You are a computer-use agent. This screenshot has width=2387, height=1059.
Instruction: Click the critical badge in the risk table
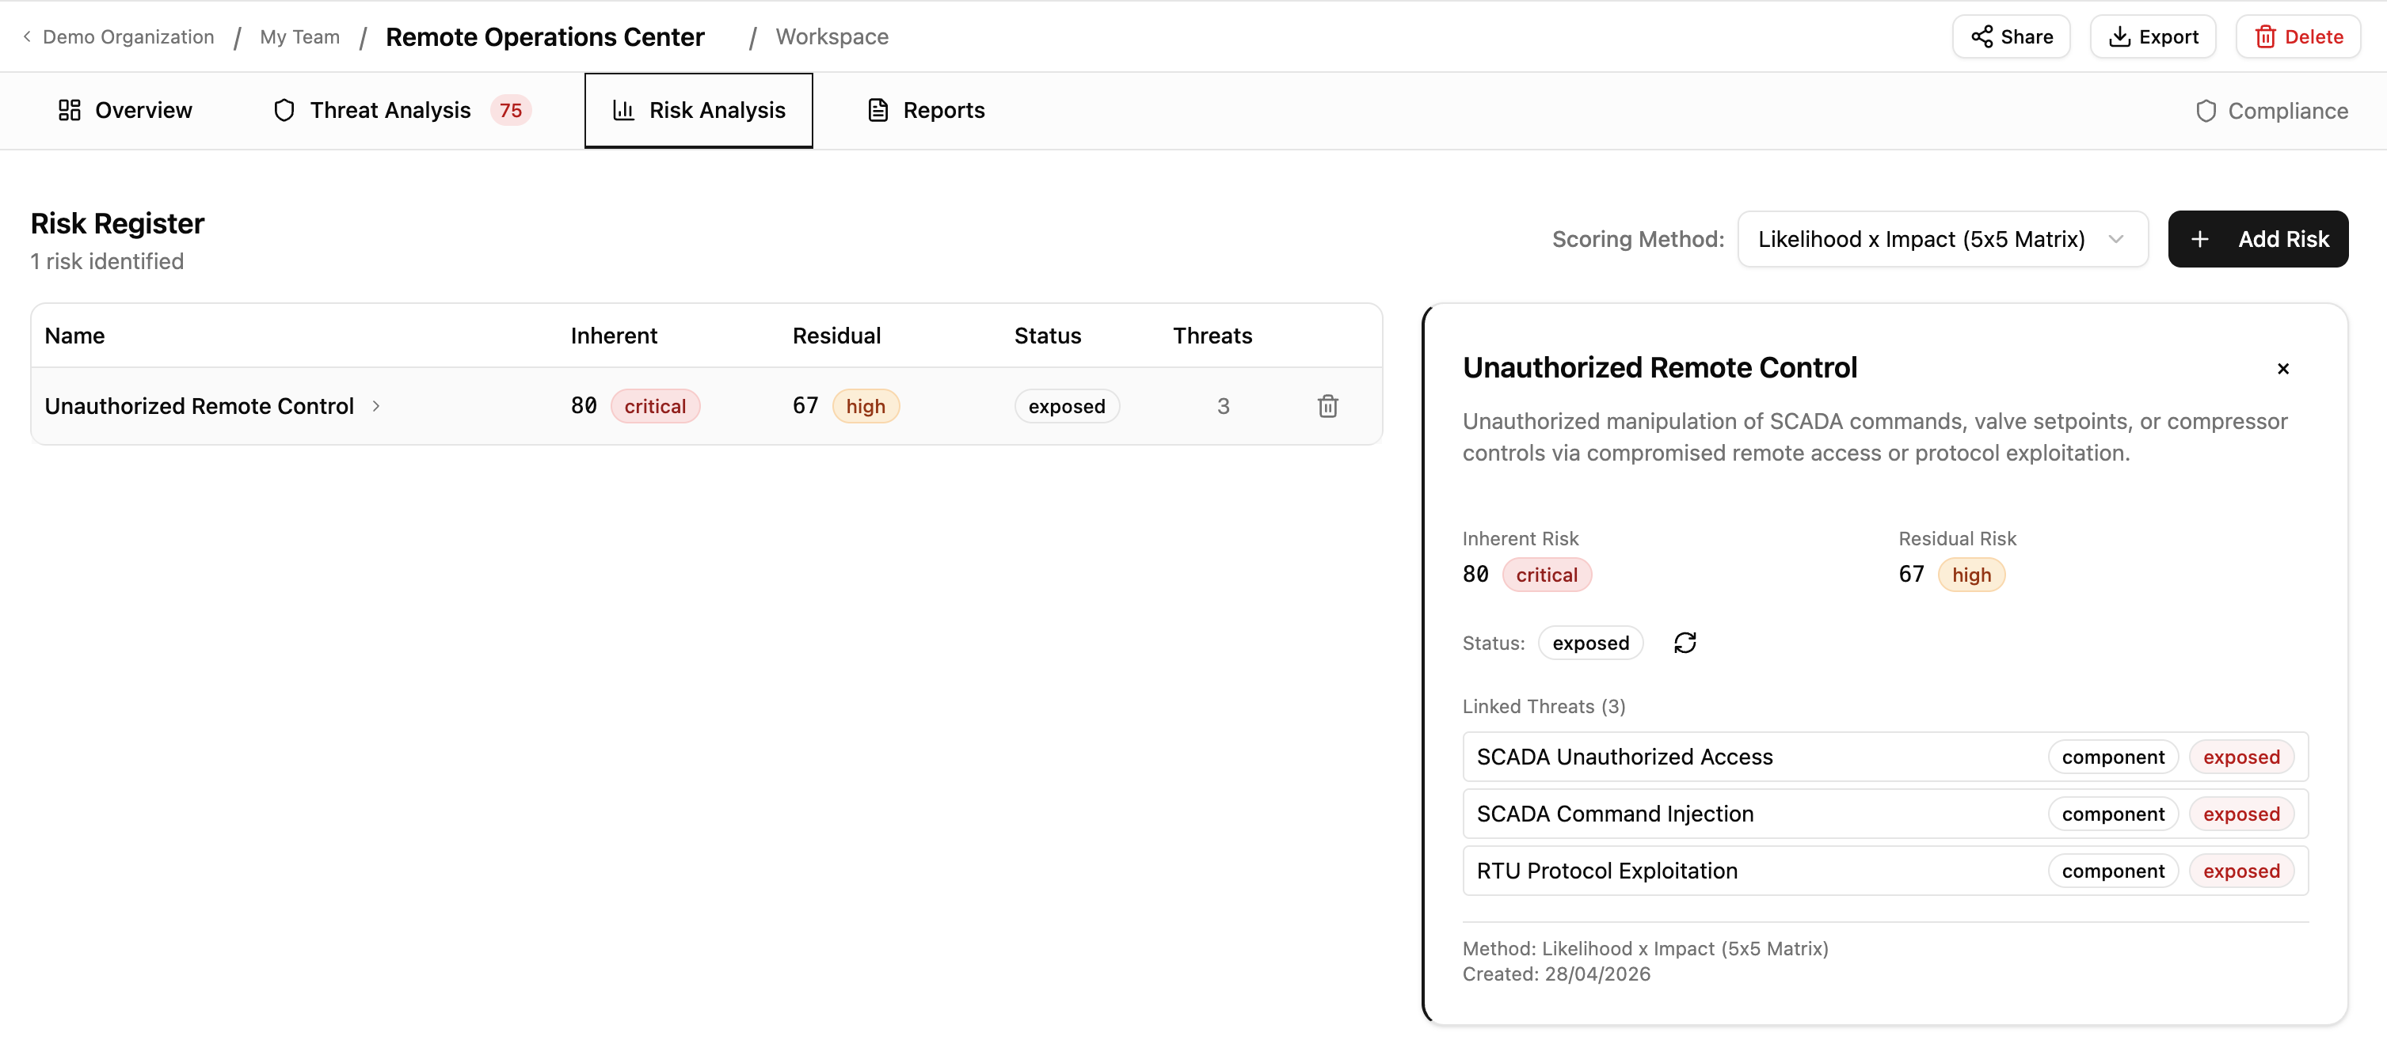click(655, 405)
